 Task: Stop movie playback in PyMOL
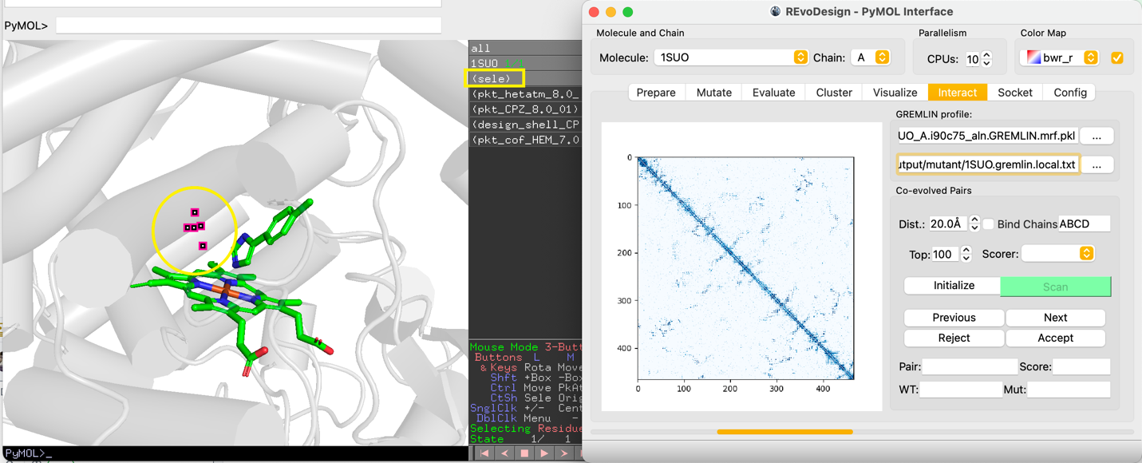click(524, 453)
